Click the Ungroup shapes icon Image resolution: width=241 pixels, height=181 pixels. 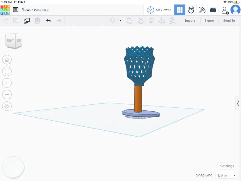[140, 21]
